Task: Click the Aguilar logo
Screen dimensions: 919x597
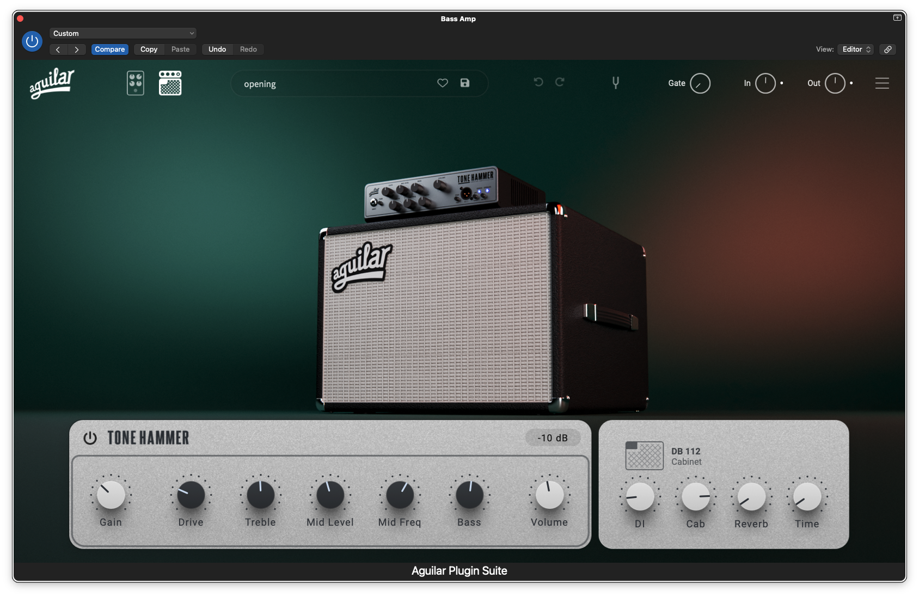Action: pyautogui.click(x=52, y=83)
